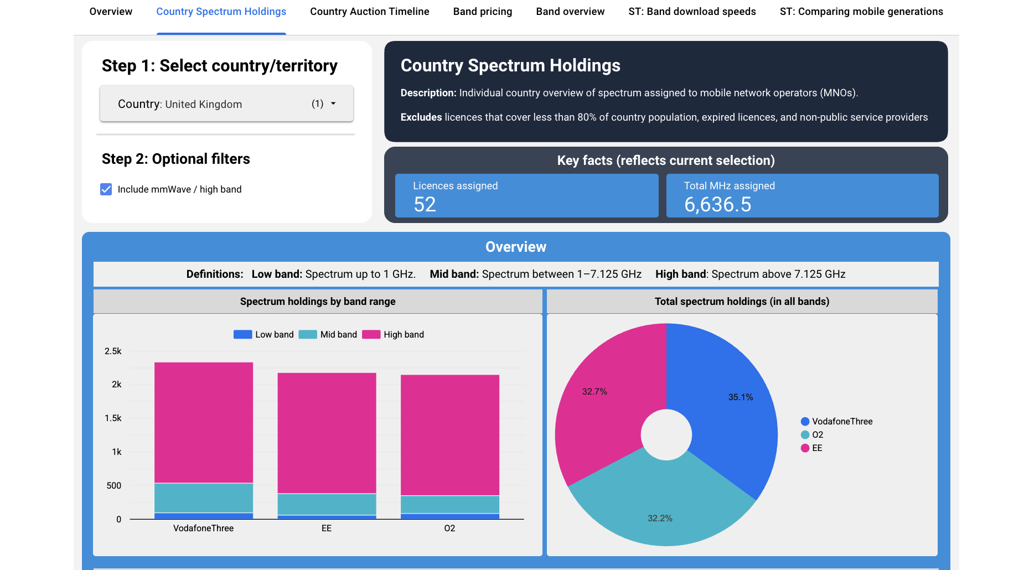Click the Low band legend swatch
This screenshot has width=1024, height=570.
pyautogui.click(x=242, y=334)
